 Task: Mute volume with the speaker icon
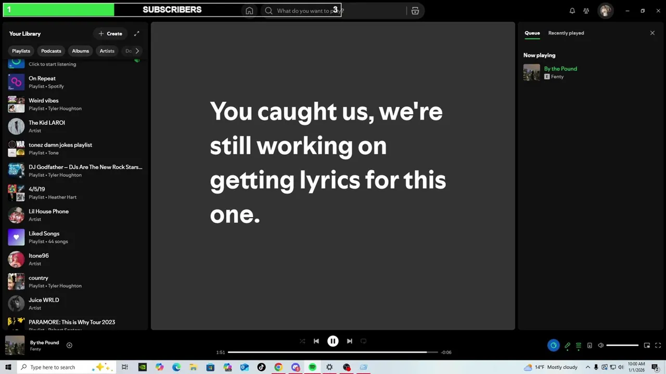click(600, 345)
